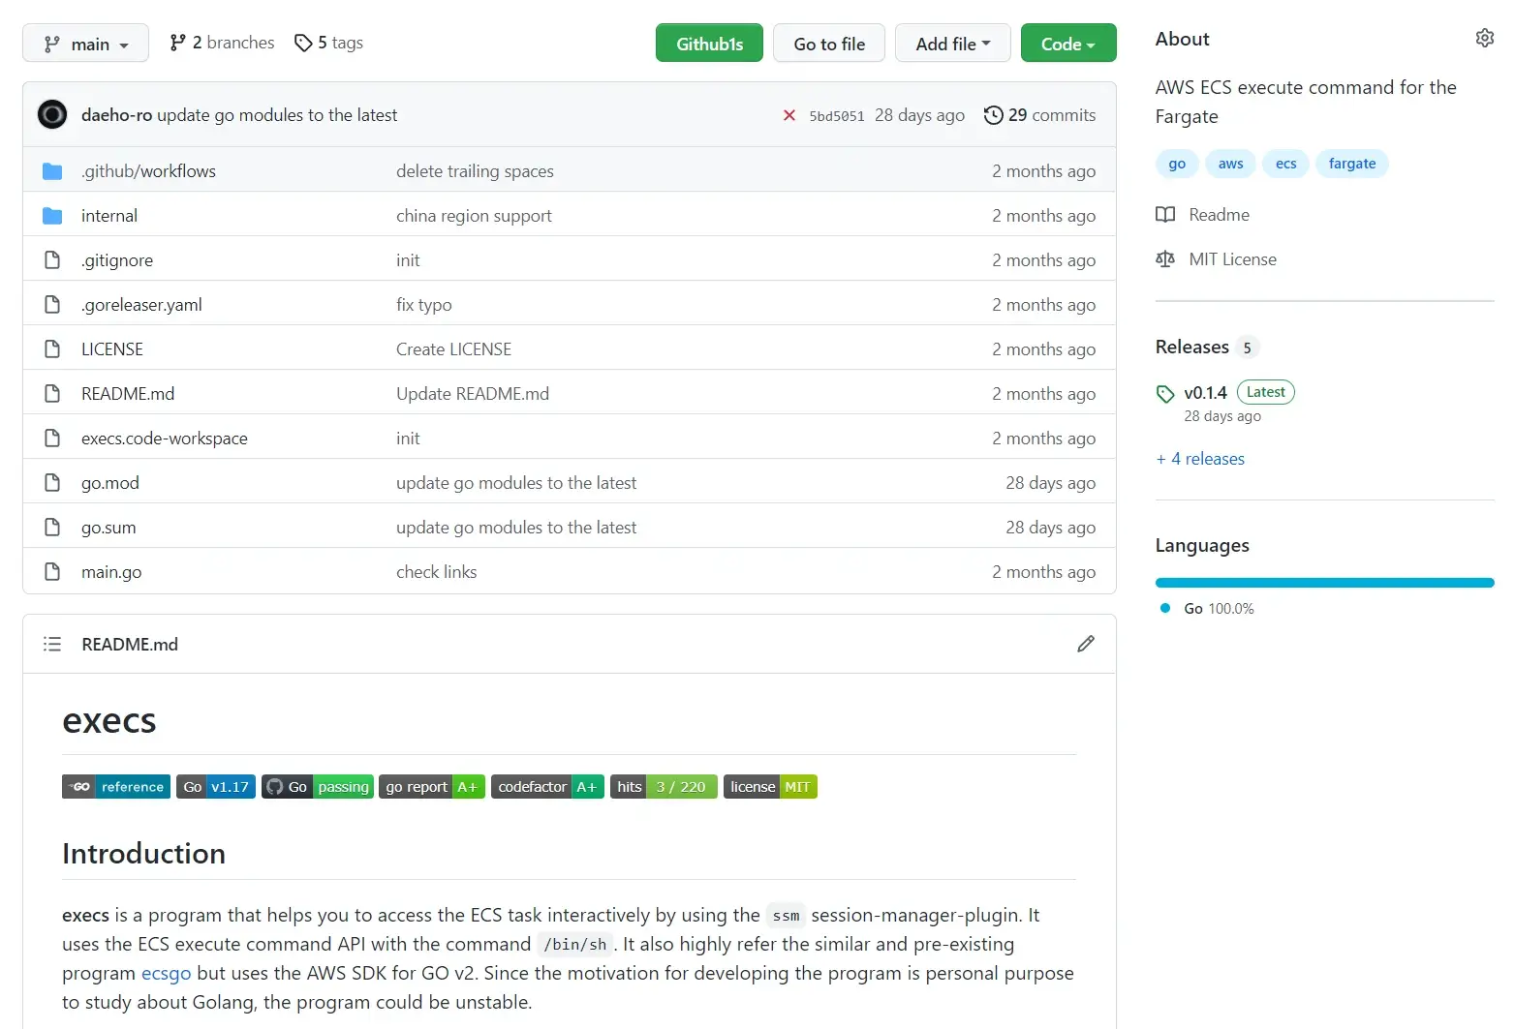This screenshot has width=1515, height=1029.
Task: Open the README table of contents icon
Action: tap(52, 645)
